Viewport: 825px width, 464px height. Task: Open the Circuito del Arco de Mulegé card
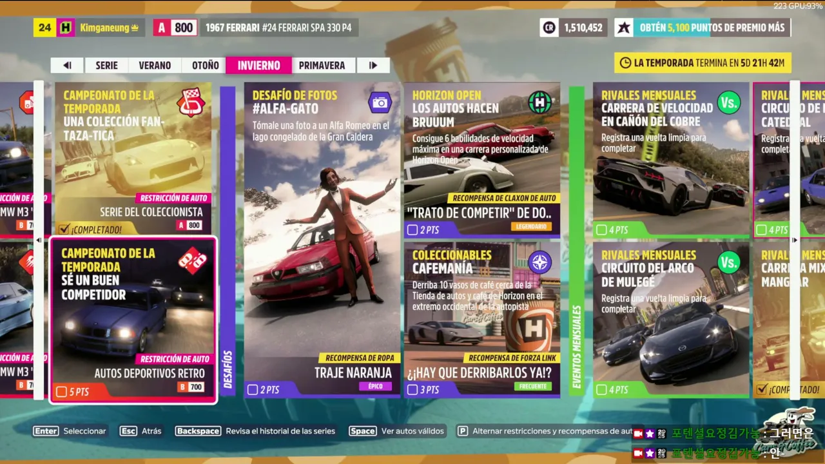click(x=671, y=320)
